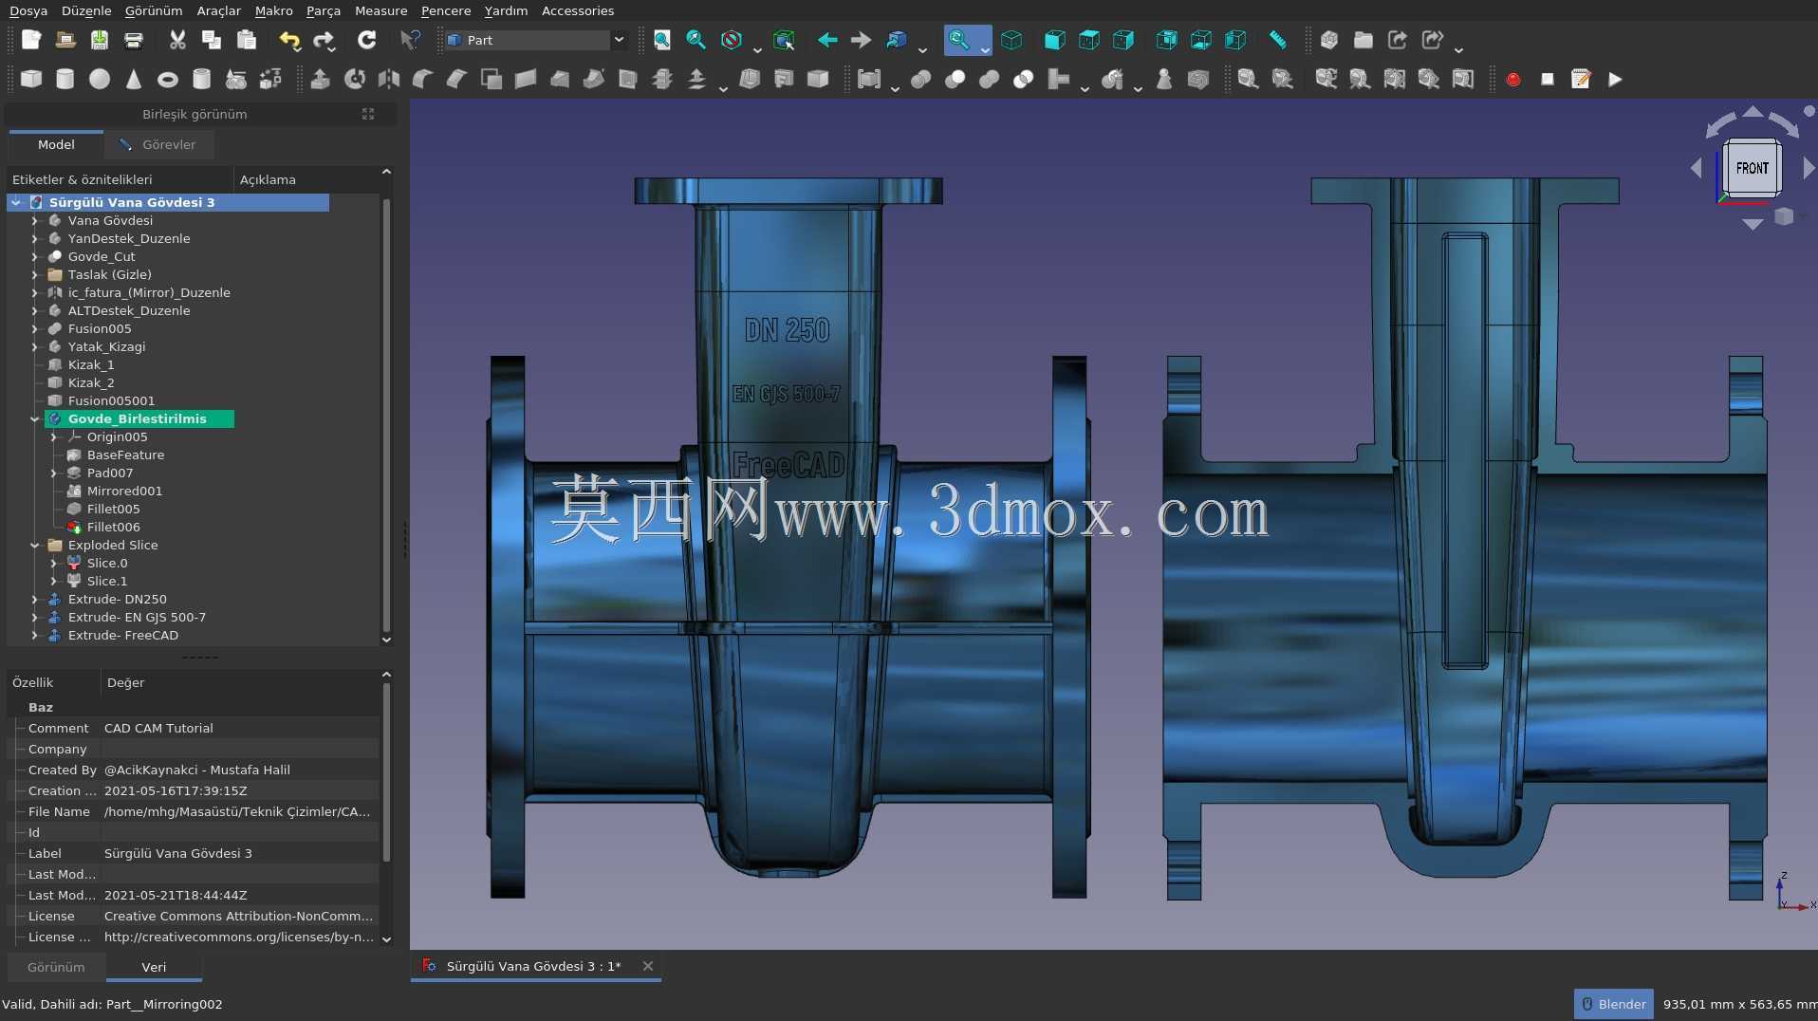Open the Dosya menu

coord(28,10)
